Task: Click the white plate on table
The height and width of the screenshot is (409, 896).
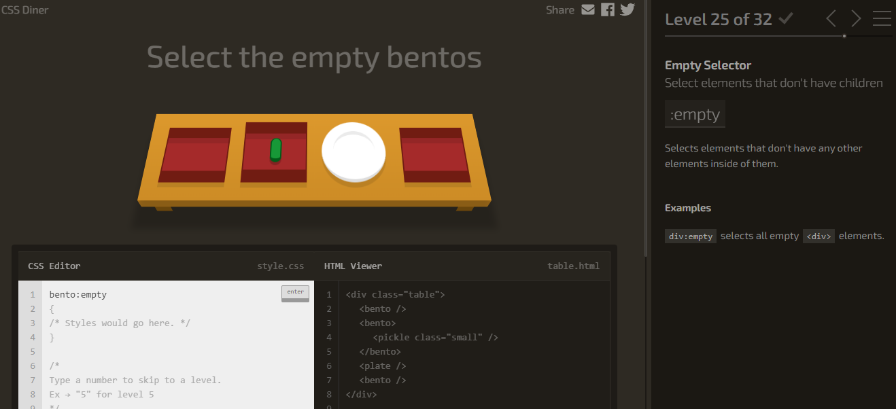Action: point(354,152)
